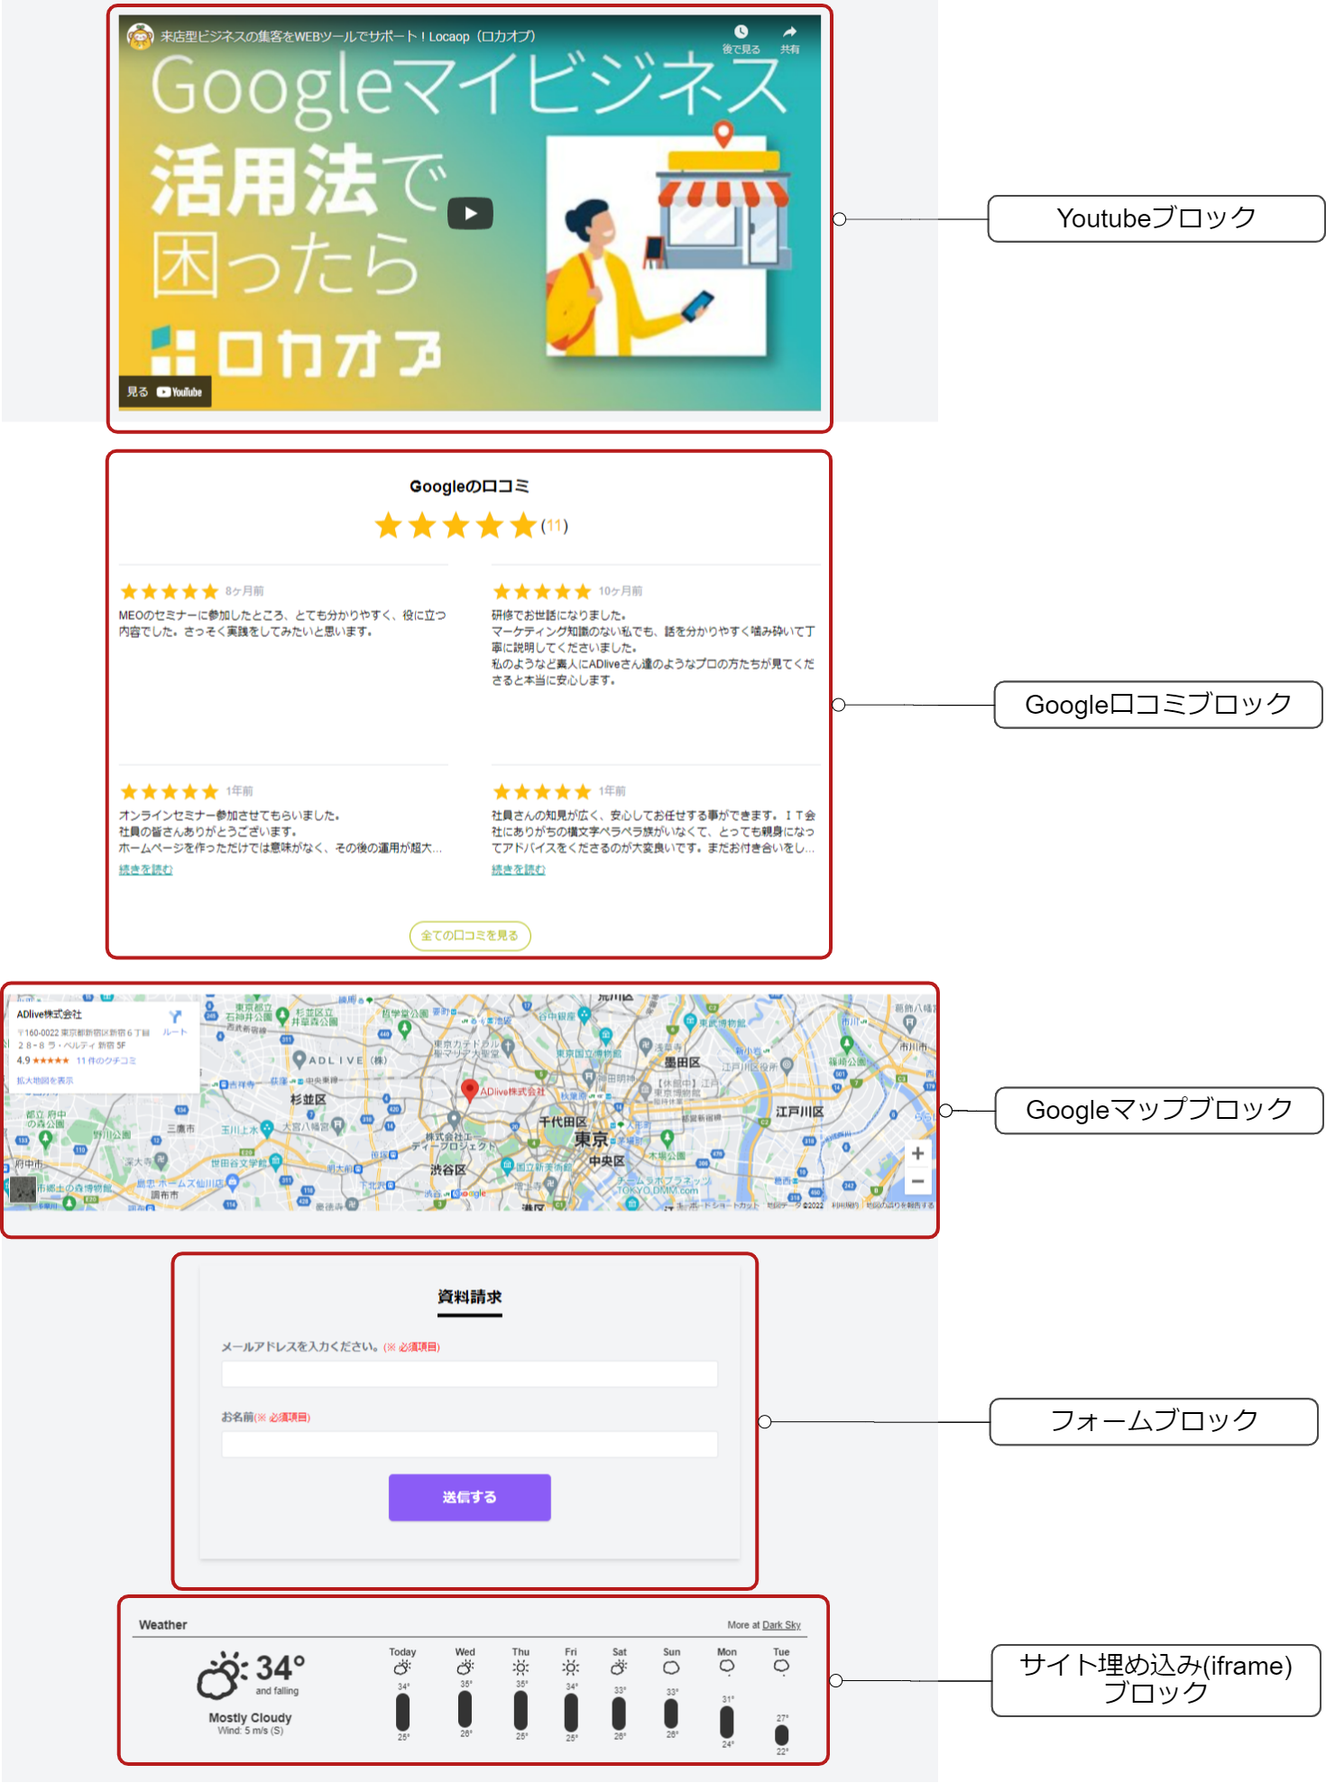Click the Fri forecast sun icon
The height and width of the screenshot is (1783, 1326).
[571, 1668]
